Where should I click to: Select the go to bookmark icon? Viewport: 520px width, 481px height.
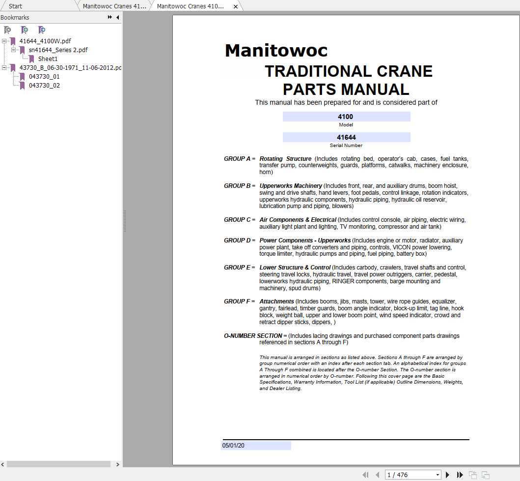coord(42,30)
